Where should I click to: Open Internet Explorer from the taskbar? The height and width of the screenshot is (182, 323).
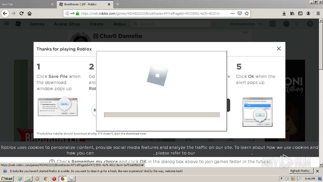[20, 179]
